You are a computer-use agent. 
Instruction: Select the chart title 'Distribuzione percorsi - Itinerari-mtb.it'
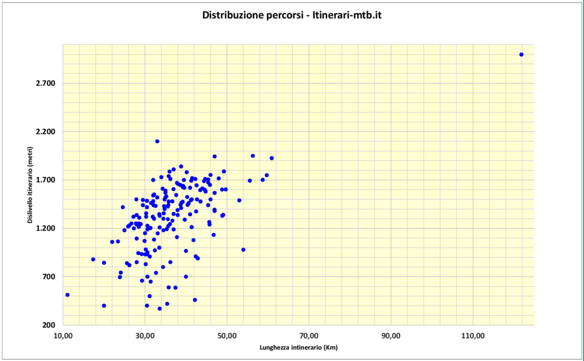[293, 15]
